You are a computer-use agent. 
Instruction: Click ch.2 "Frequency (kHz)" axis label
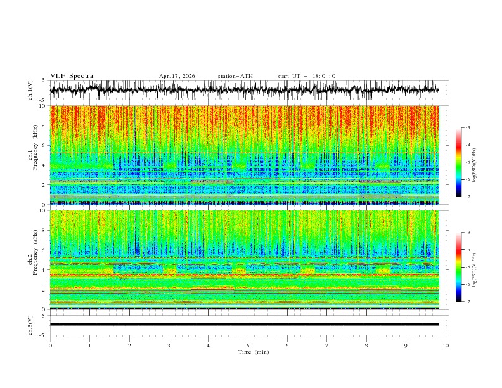pos(35,252)
